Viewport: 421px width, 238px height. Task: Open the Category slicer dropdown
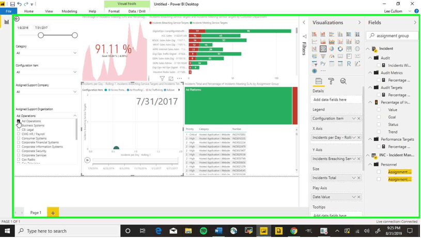pyautogui.click(x=75, y=53)
